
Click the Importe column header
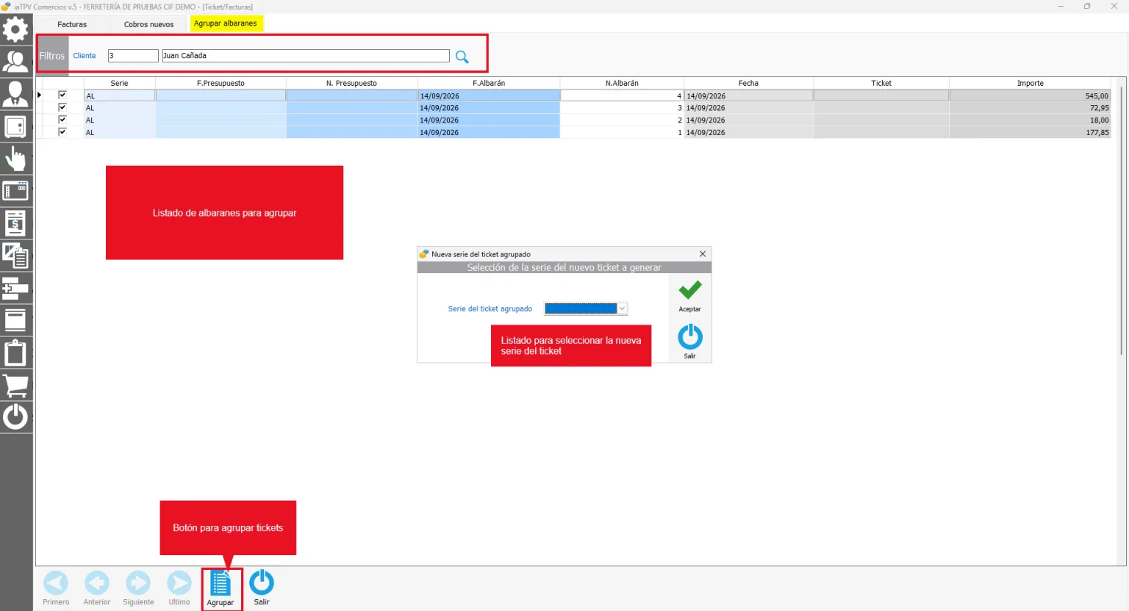coord(1030,83)
